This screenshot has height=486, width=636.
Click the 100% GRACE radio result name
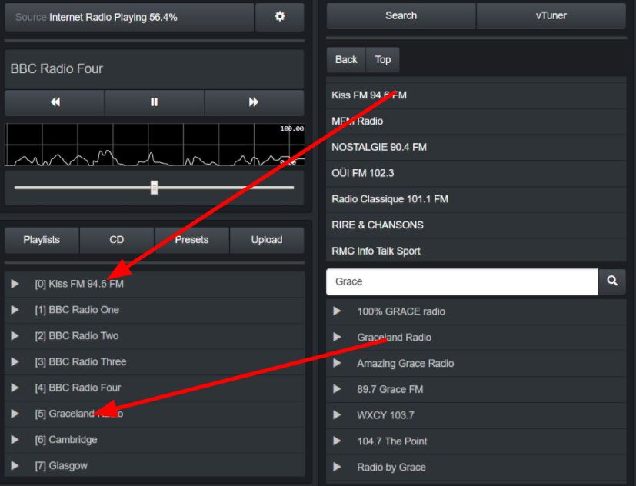click(401, 311)
